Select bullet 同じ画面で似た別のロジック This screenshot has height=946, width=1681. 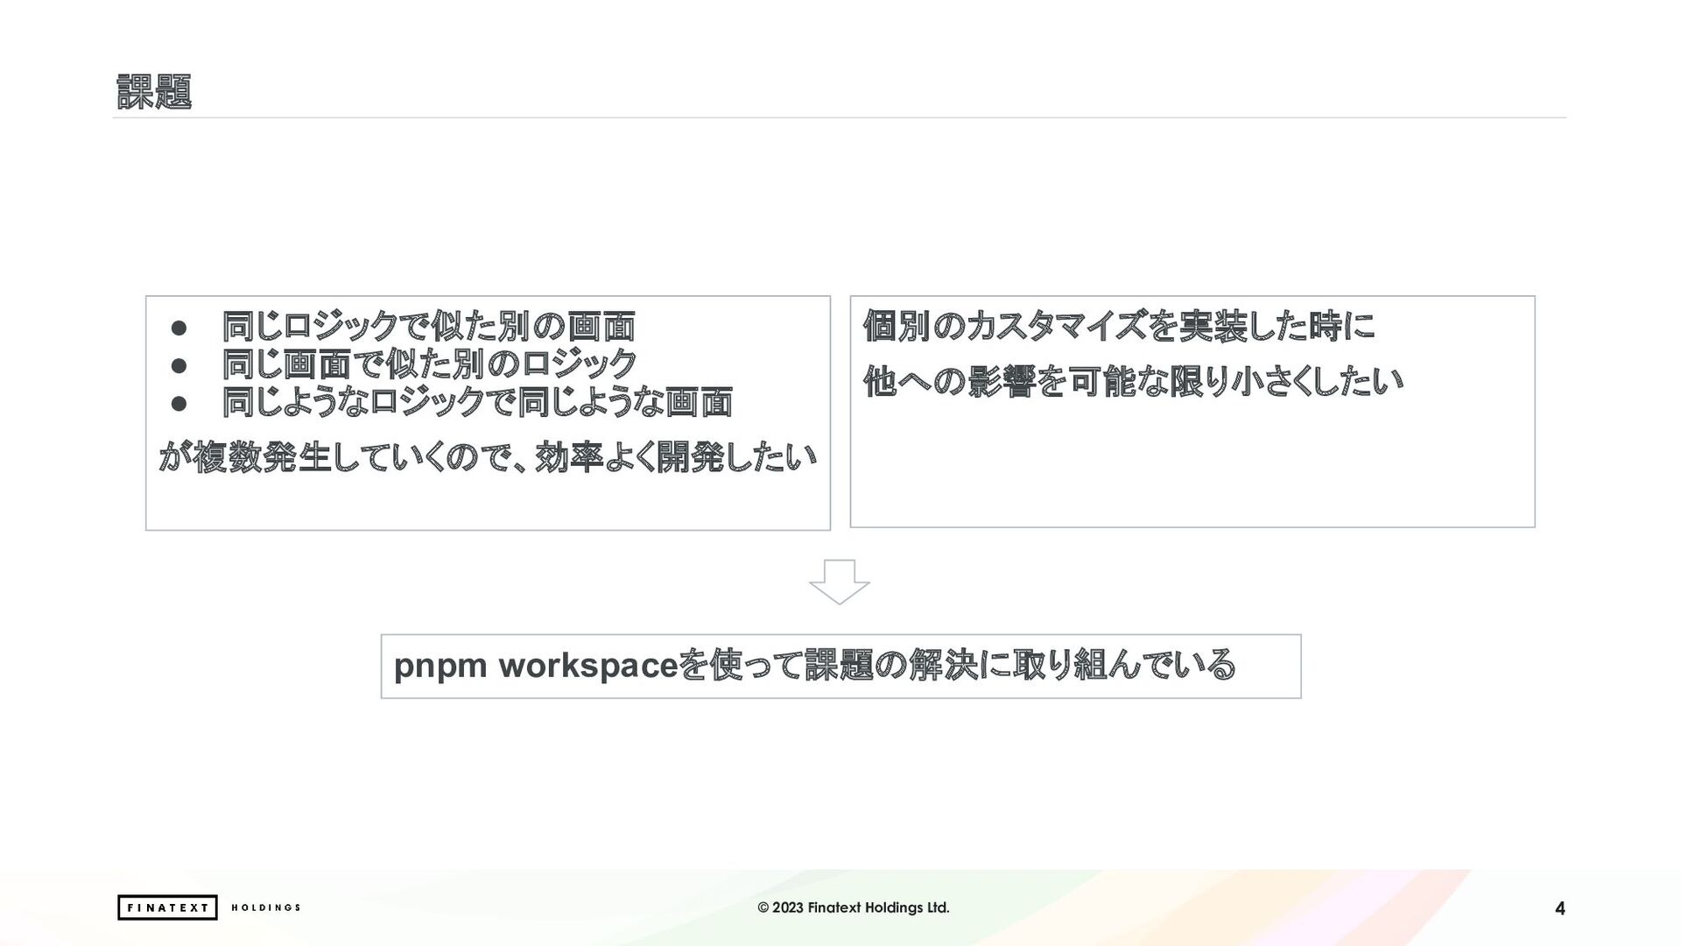(x=429, y=364)
